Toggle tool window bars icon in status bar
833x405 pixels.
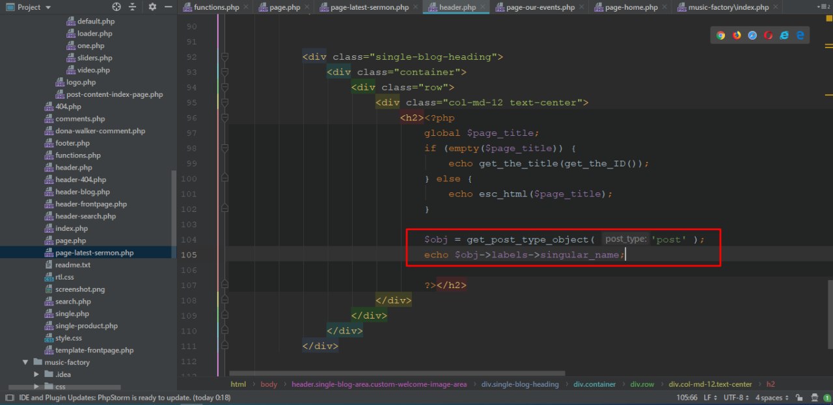9,397
